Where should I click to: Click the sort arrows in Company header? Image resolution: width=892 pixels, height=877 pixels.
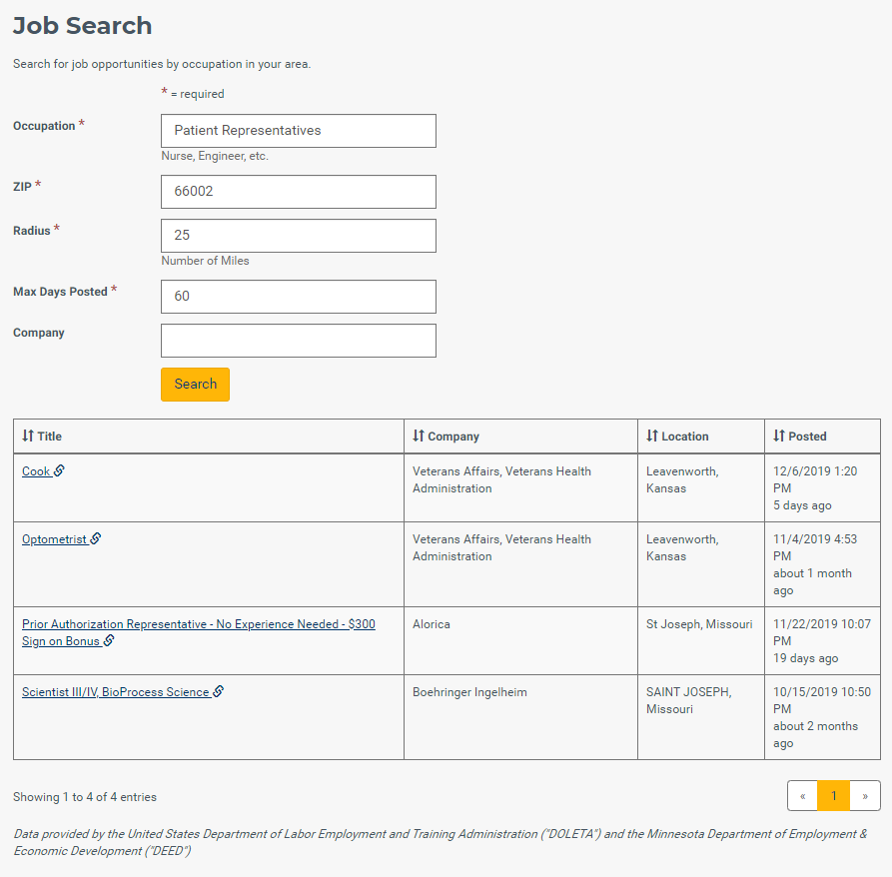[x=419, y=436]
